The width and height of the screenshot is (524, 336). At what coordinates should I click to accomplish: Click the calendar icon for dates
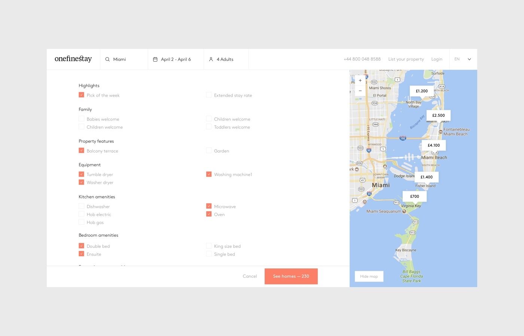pos(155,59)
